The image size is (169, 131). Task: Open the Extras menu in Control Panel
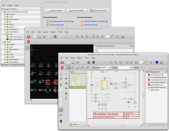[10, 5]
